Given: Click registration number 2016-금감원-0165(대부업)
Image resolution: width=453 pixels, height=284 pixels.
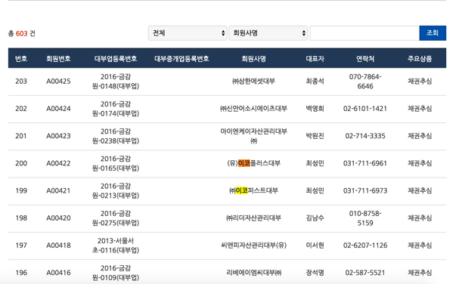Looking at the screenshot, I should [116, 163].
